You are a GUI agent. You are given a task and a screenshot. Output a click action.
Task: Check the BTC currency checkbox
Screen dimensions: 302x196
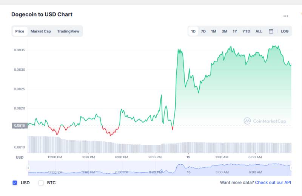(41, 183)
